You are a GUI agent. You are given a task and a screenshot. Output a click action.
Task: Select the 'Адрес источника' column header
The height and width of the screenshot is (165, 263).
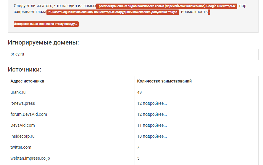(x=27, y=81)
